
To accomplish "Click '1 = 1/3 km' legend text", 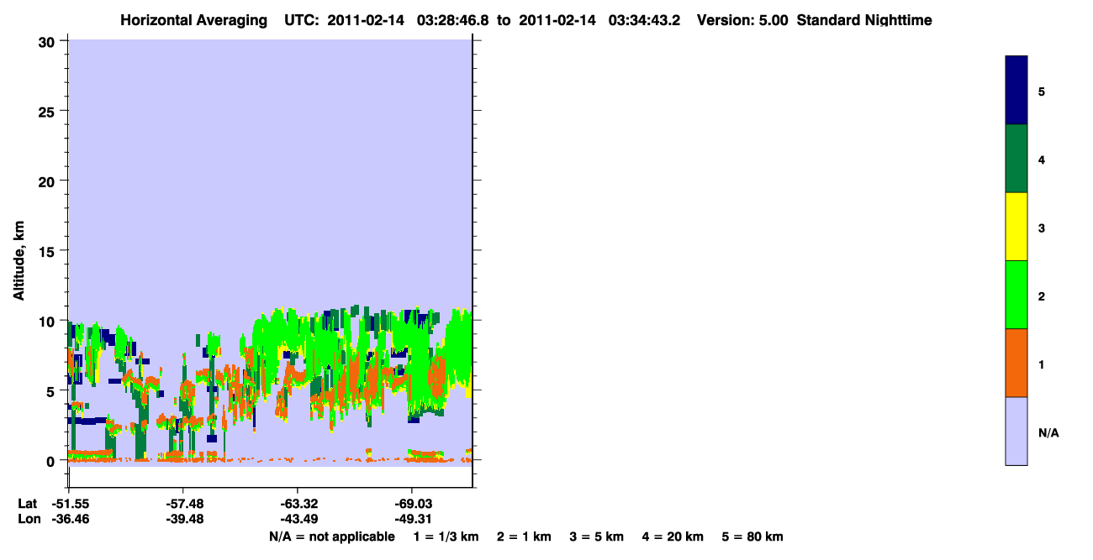I will (x=446, y=536).
